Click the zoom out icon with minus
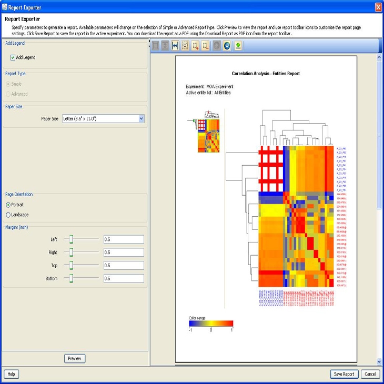 click(x=205, y=46)
